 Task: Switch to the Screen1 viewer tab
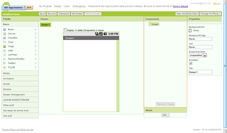45,25
